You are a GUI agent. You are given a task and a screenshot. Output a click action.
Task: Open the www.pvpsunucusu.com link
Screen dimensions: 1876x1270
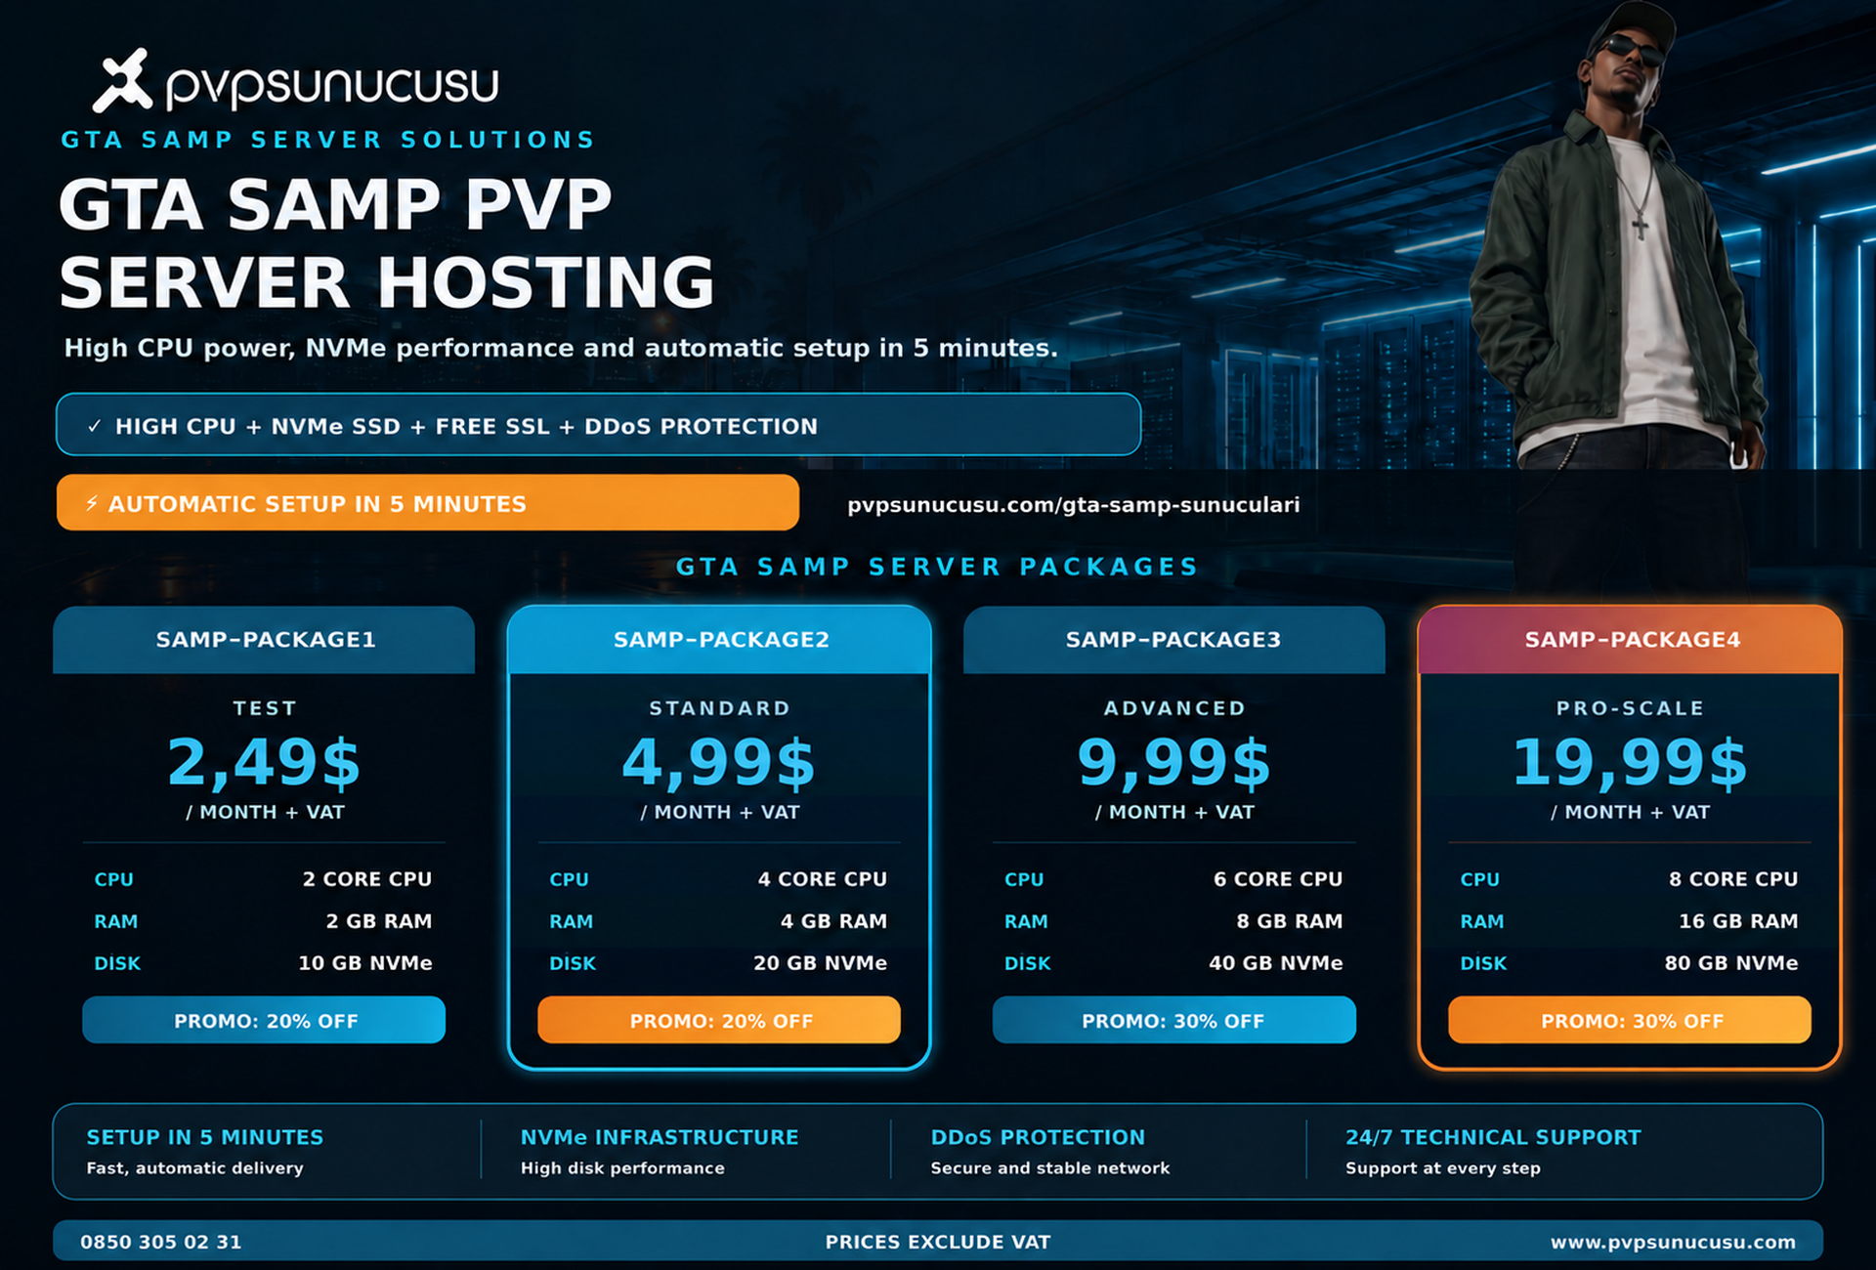tap(1672, 1242)
